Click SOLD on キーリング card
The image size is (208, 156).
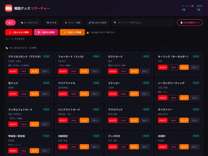click(x=173, y=67)
